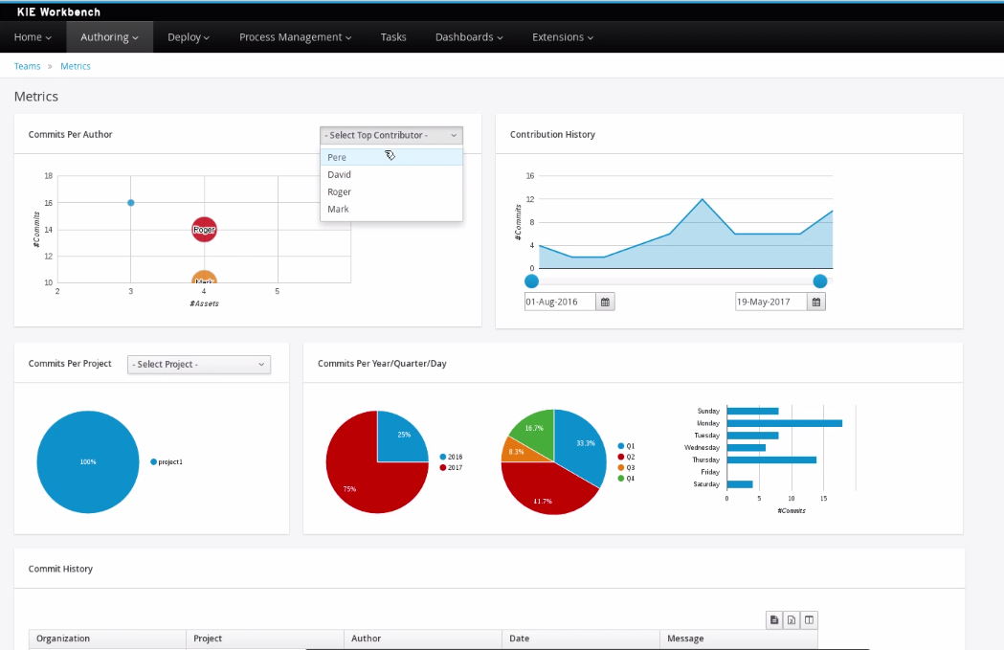Viewport: 1004px width, 650px height.
Task: Expand the Select Project dropdown
Action: click(199, 365)
